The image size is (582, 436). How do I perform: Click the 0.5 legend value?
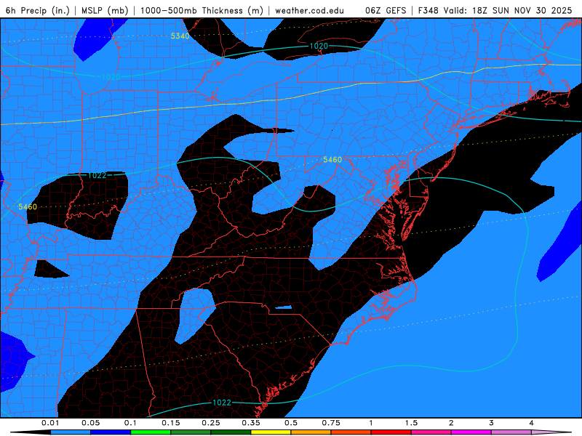pyautogui.click(x=291, y=423)
